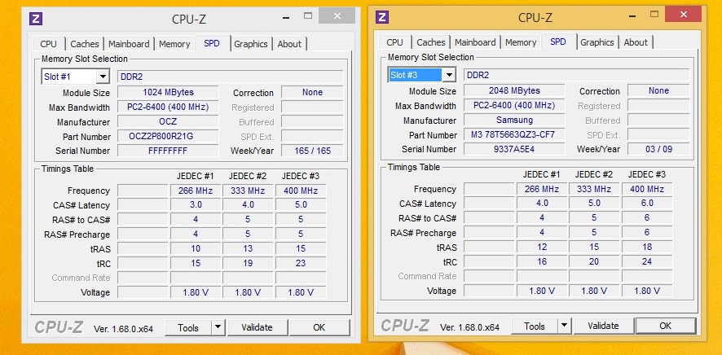722x355 pixels.
Task: Open the CPU tab in right window
Action: point(394,42)
